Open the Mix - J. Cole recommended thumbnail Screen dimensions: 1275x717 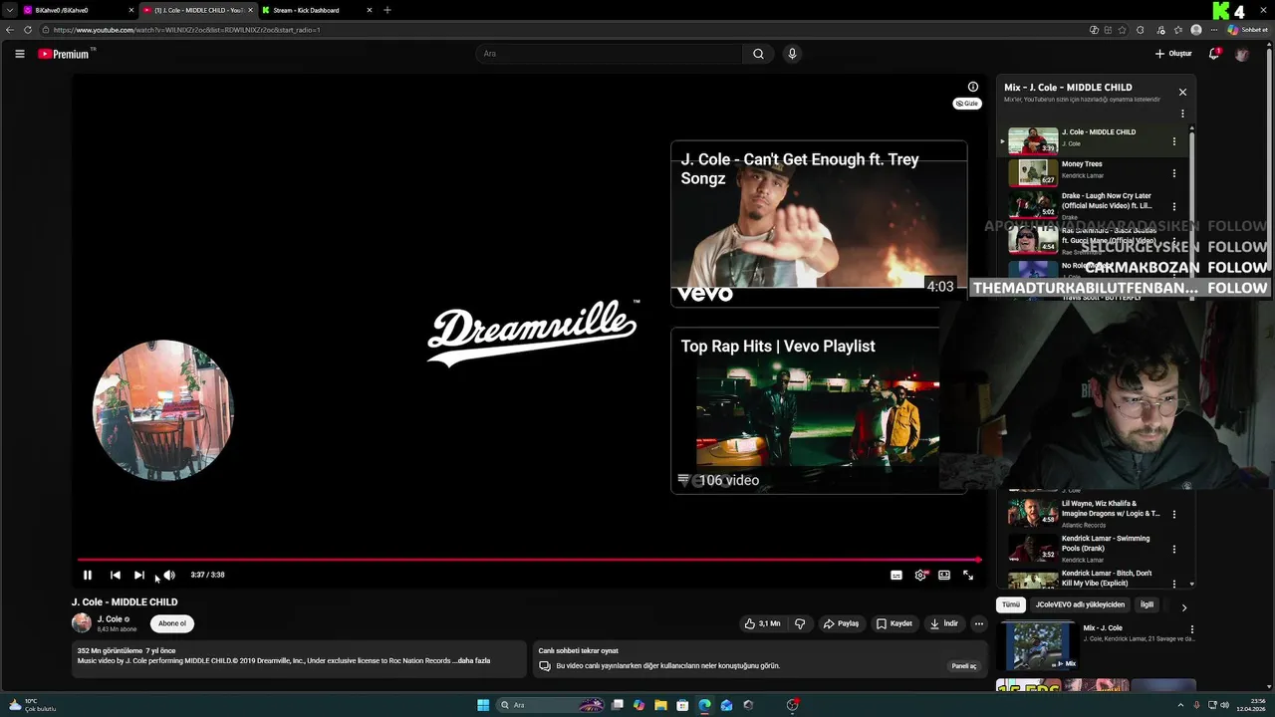tap(1037, 646)
